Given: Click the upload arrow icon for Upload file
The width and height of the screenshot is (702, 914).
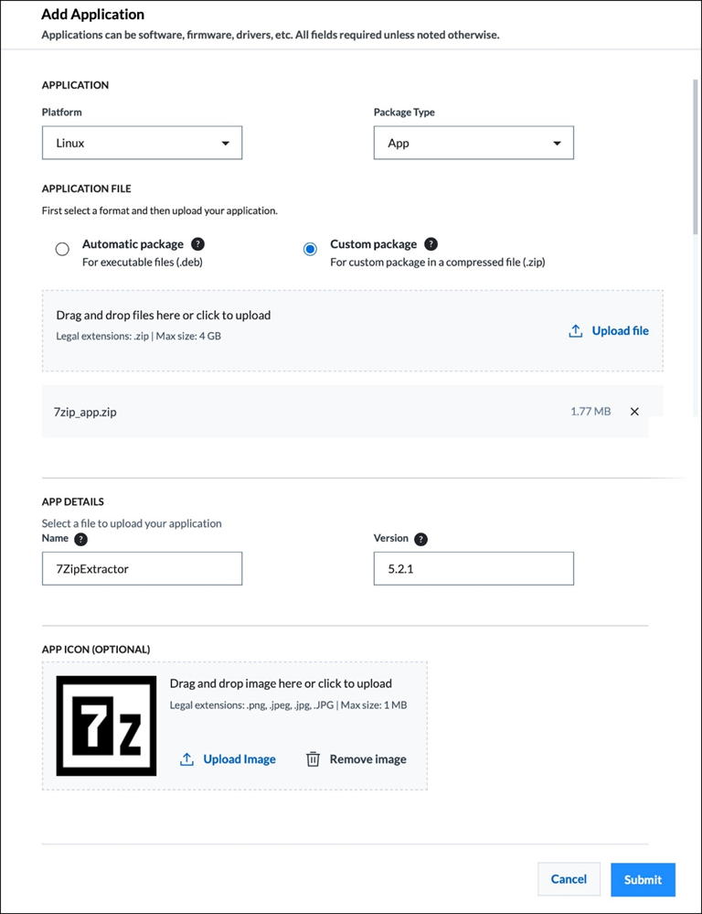Looking at the screenshot, I should [x=576, y=330].
